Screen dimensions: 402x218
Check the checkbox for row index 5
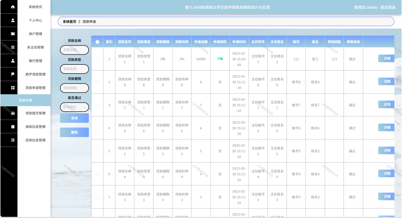pos(97,151)
